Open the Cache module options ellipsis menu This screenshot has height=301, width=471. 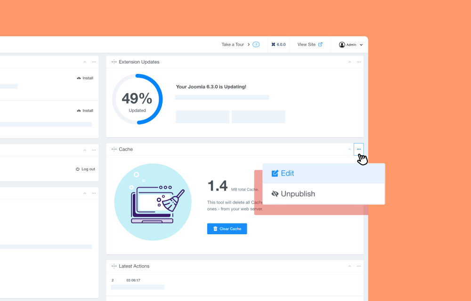coord(358,149)
